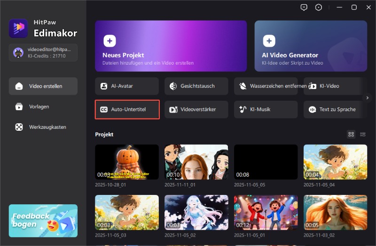Open Wasserzeichen entfernen tool
376x246 pixels.
tap(266, 86)
